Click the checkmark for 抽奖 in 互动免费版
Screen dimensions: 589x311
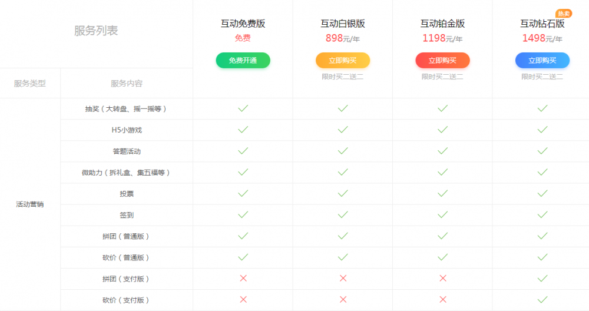click(x=243, y=108)
